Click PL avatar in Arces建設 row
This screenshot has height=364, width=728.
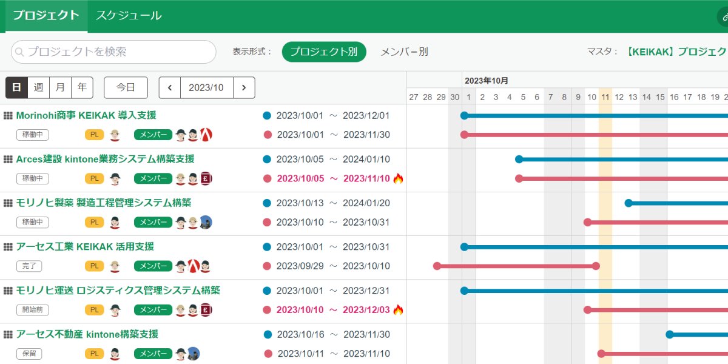[115, 178]
